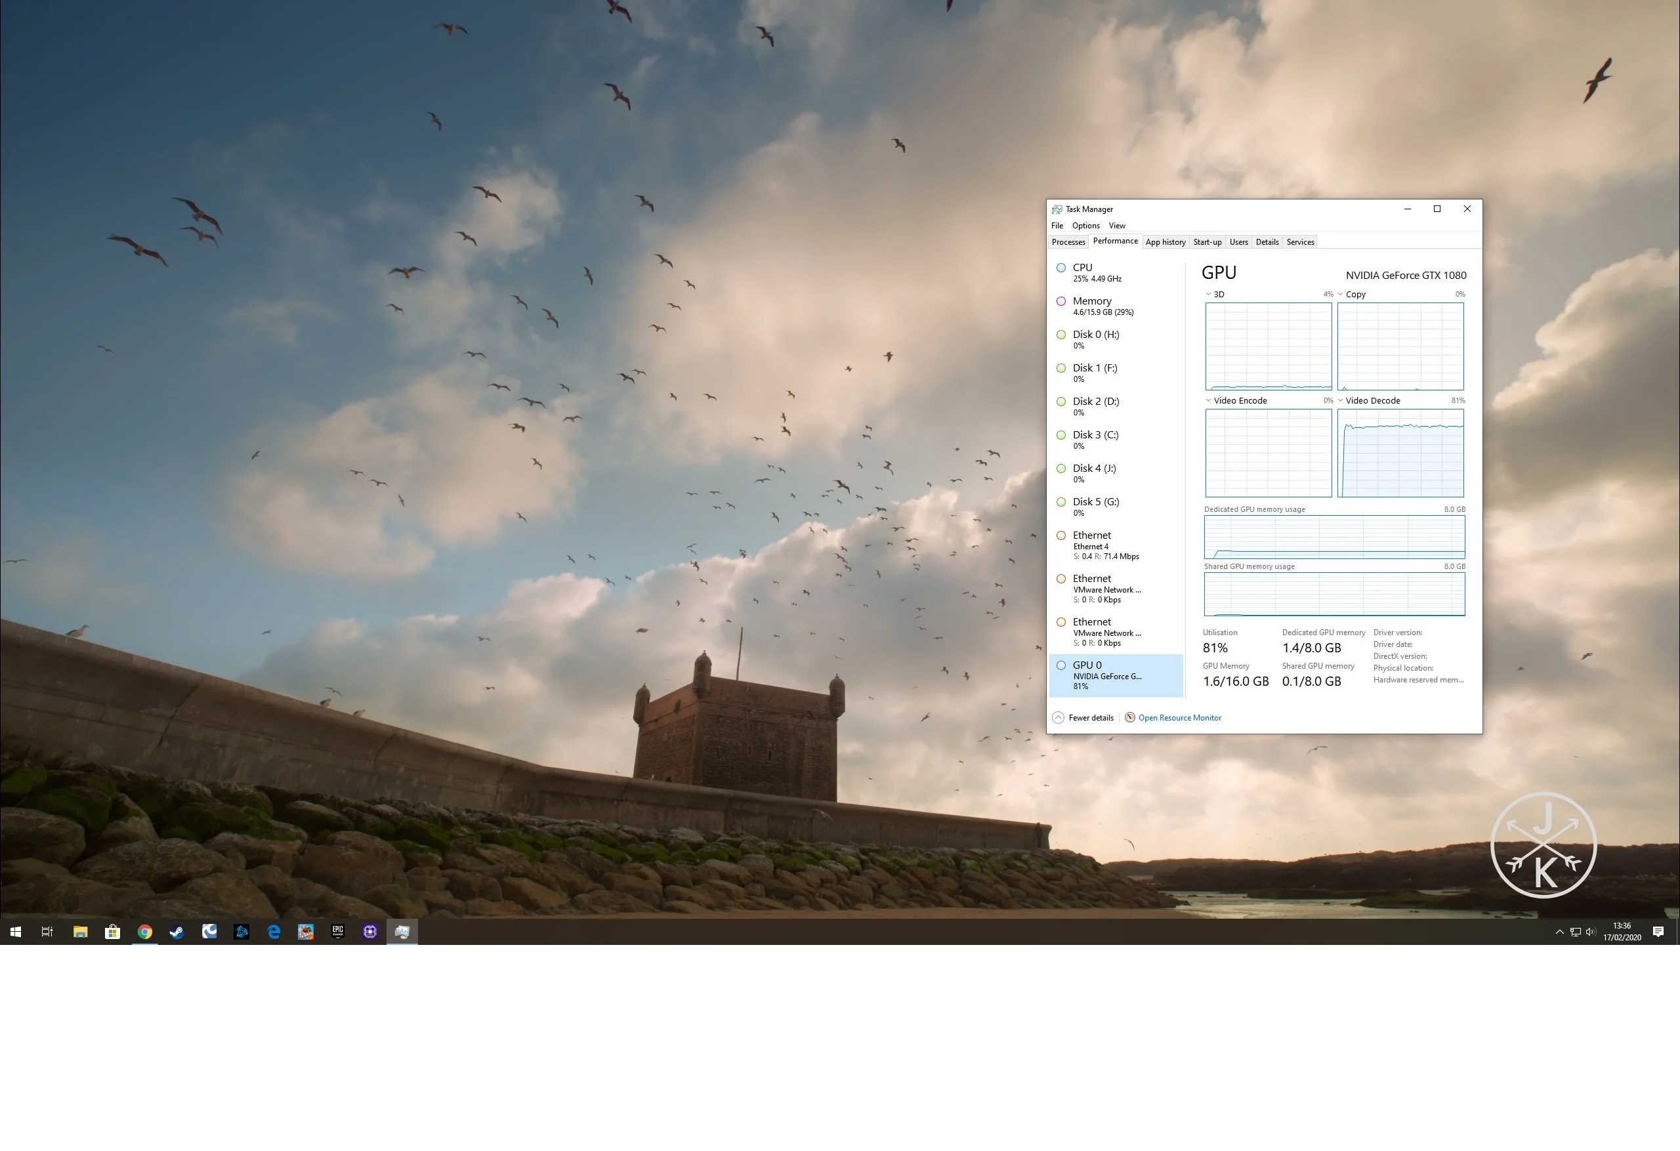This screenshot has width=1680, height=1151.
Task: Launch Google Chrome from the taskbar
Action: [x=144, y=932]
